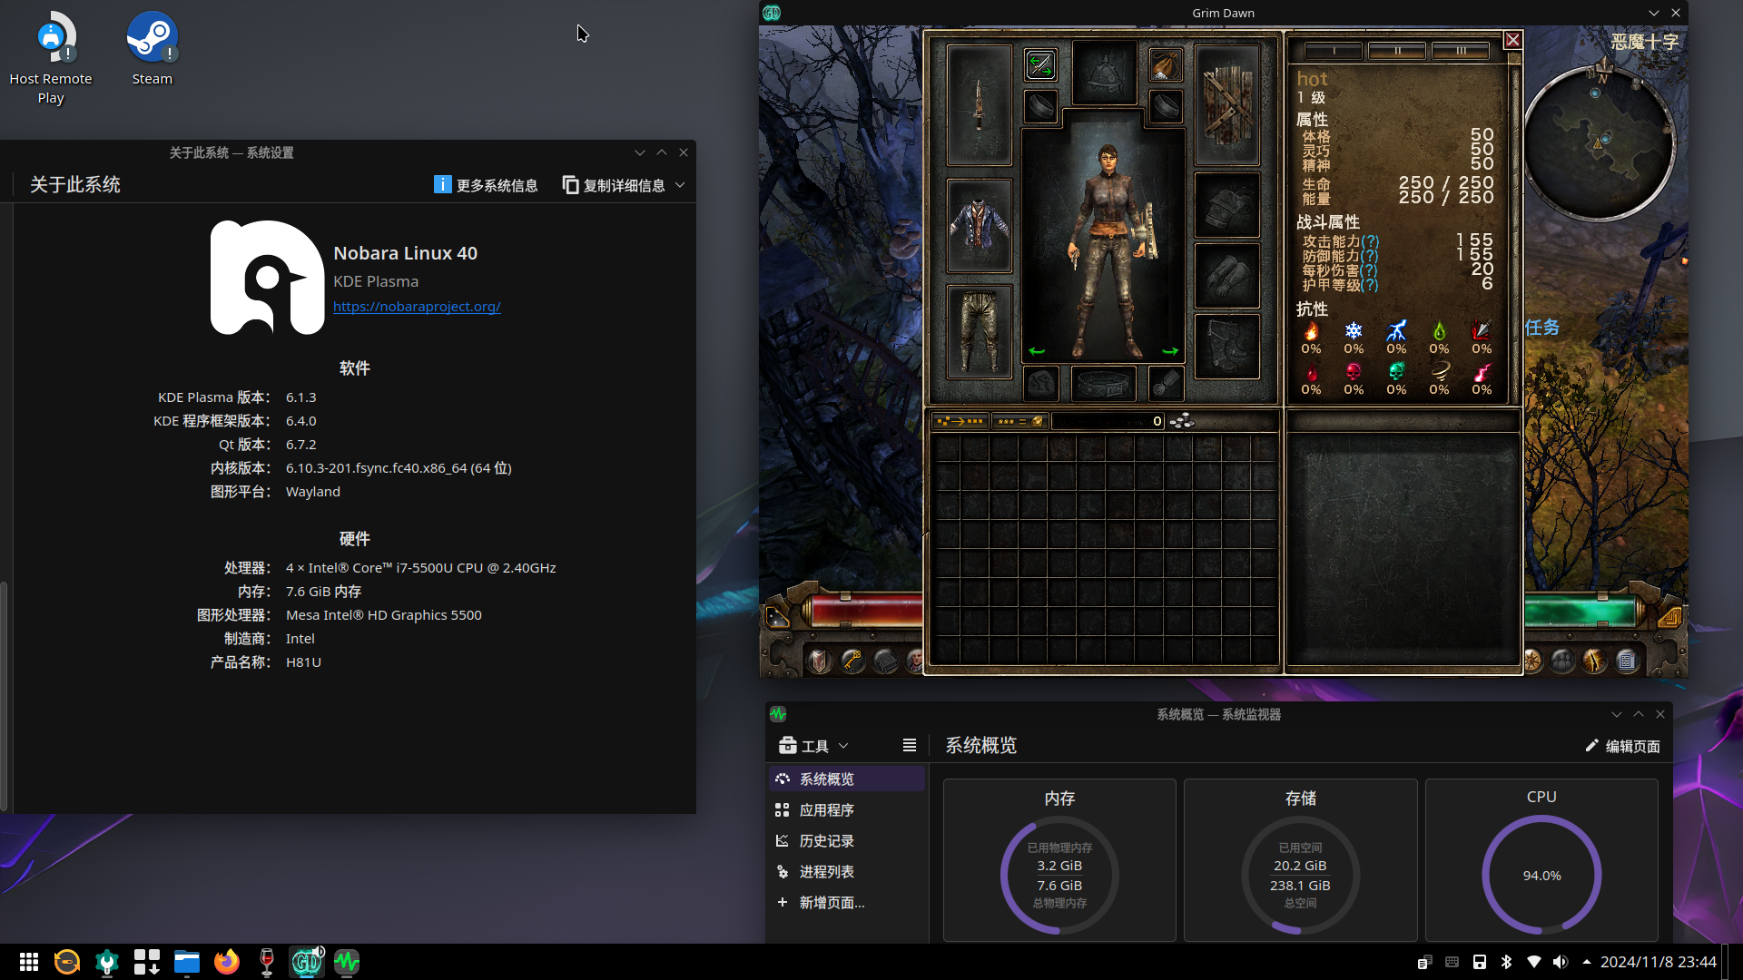This screenshot has width=1743, height=980.
Task: Click the 更多系统信息 button
Action: (486, 185)
